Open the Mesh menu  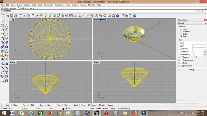[40, 5]
